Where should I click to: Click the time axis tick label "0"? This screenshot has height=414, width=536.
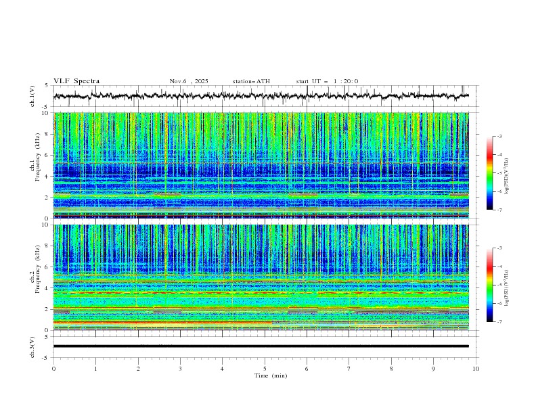coord(53,369)
